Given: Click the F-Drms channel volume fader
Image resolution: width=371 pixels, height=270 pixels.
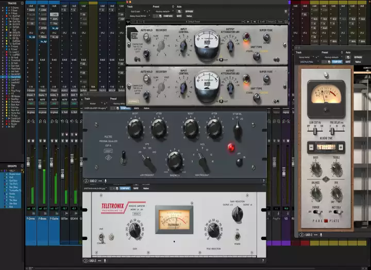Looking at the screenshot, I should (28, 161).
